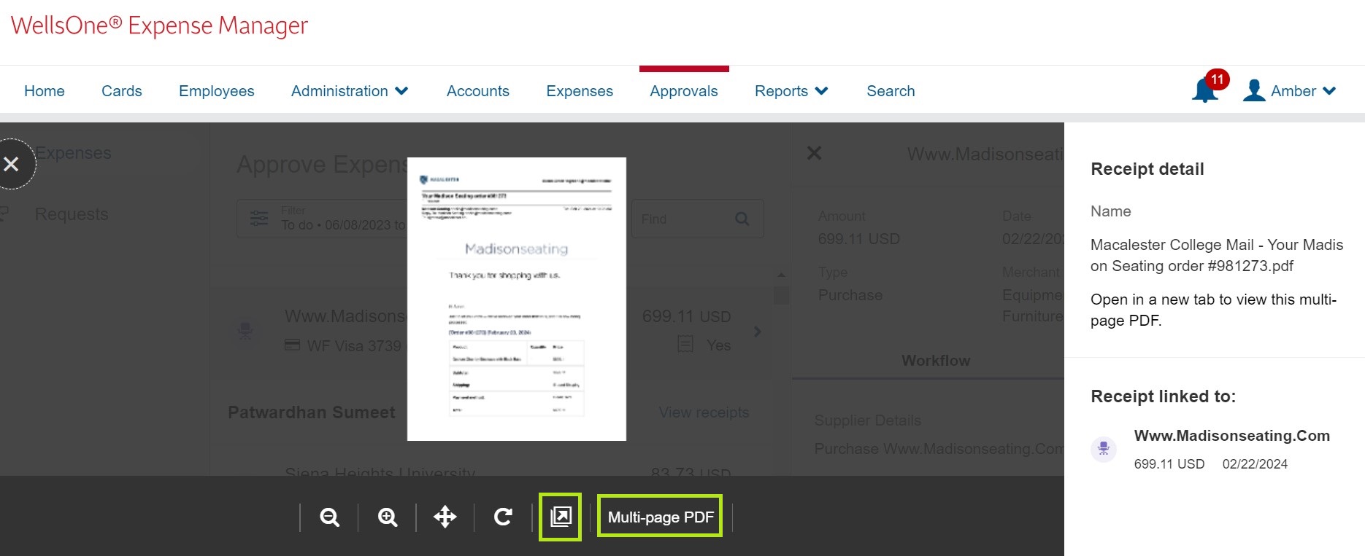Click the purple chair icon of linked receipt
1365x556 pixels.
pos(1104,448)
